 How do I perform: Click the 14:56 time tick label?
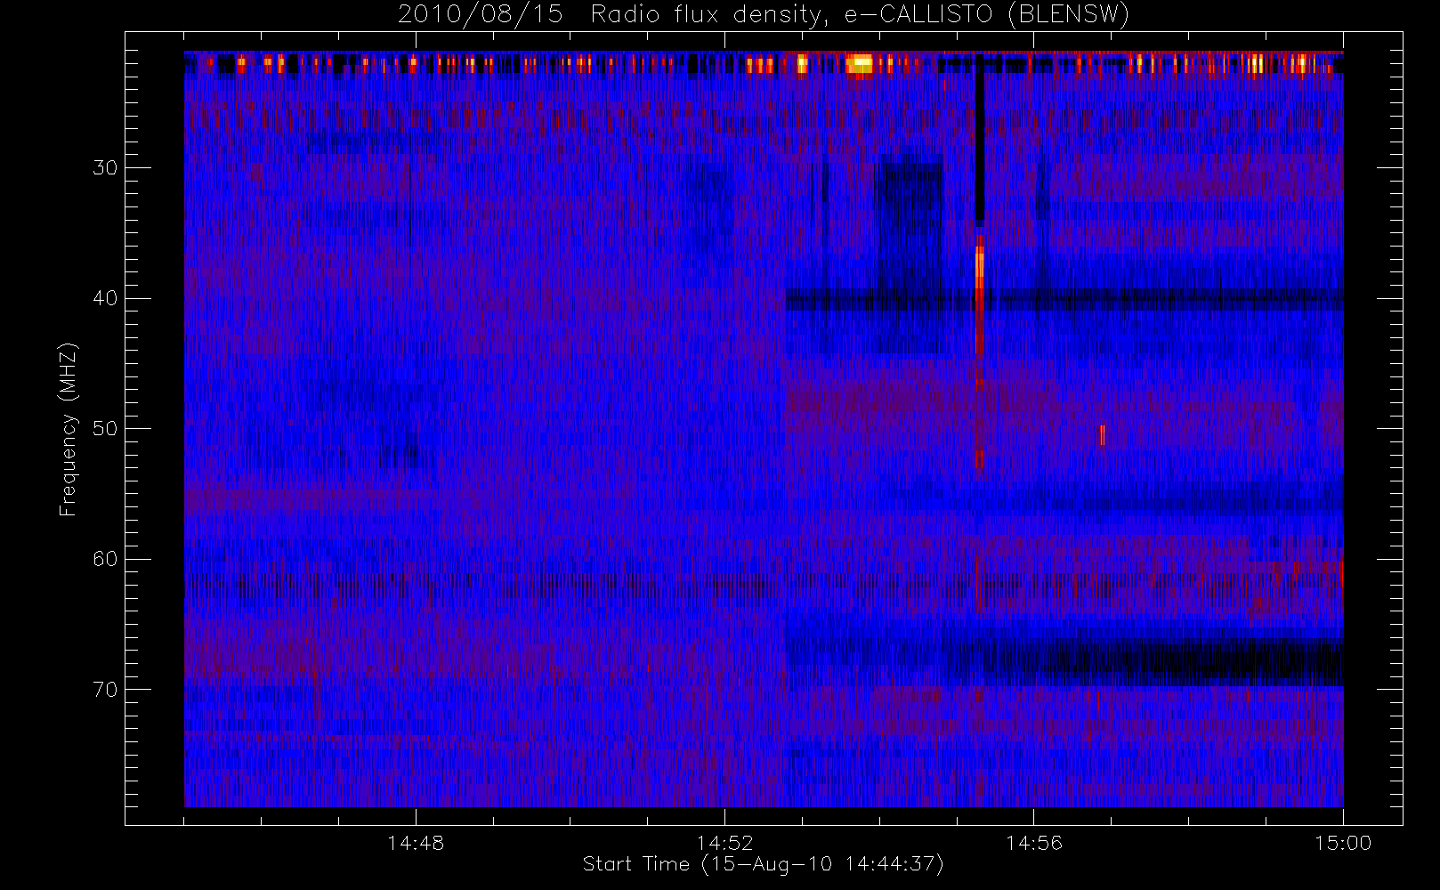[1033, 843]
